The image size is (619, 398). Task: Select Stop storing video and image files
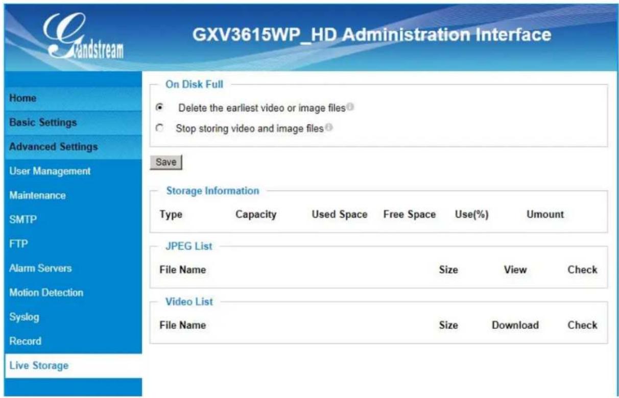[158, 129]
